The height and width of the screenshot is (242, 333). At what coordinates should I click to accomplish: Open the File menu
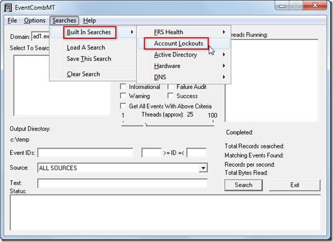(12, 21)
